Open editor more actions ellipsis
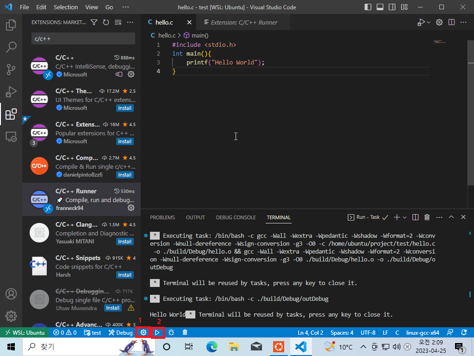 (x=463, y=22)
